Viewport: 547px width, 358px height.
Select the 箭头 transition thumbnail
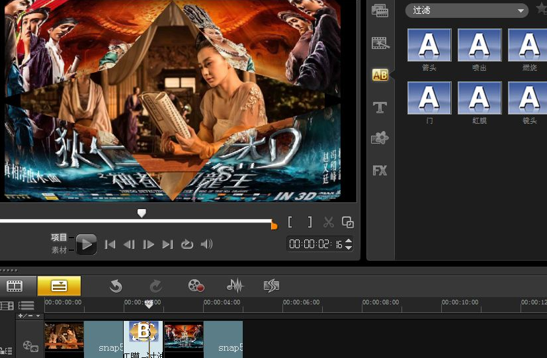pyautogui.click(x=429, y=45)
